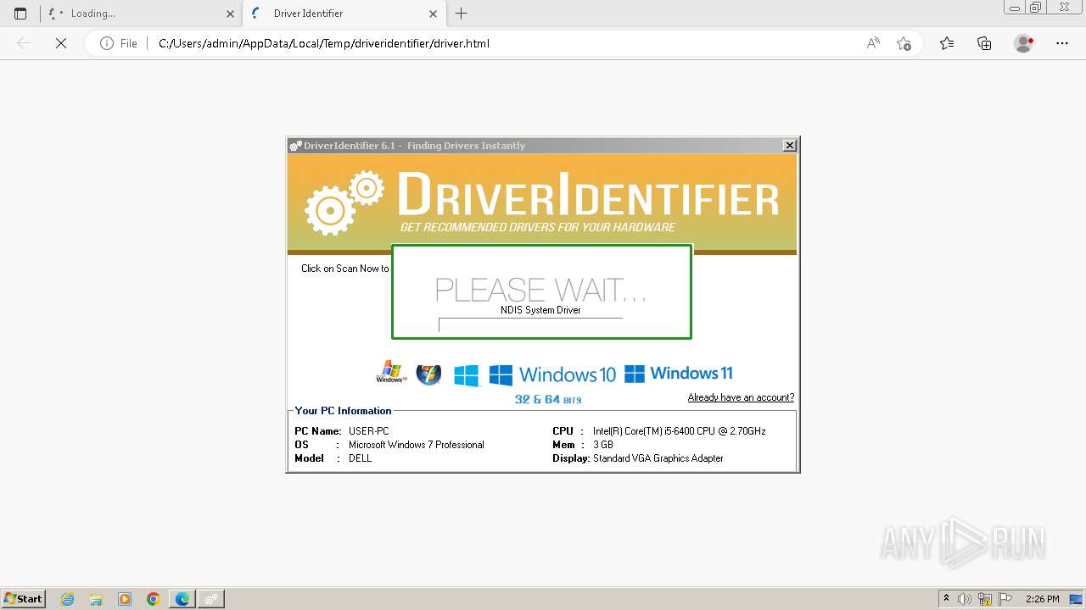This screenshot has width=1086, height=610.
Task: Click the DriverIdentifier gears logo
Action: pyautogui.click(x=344, y=202)
